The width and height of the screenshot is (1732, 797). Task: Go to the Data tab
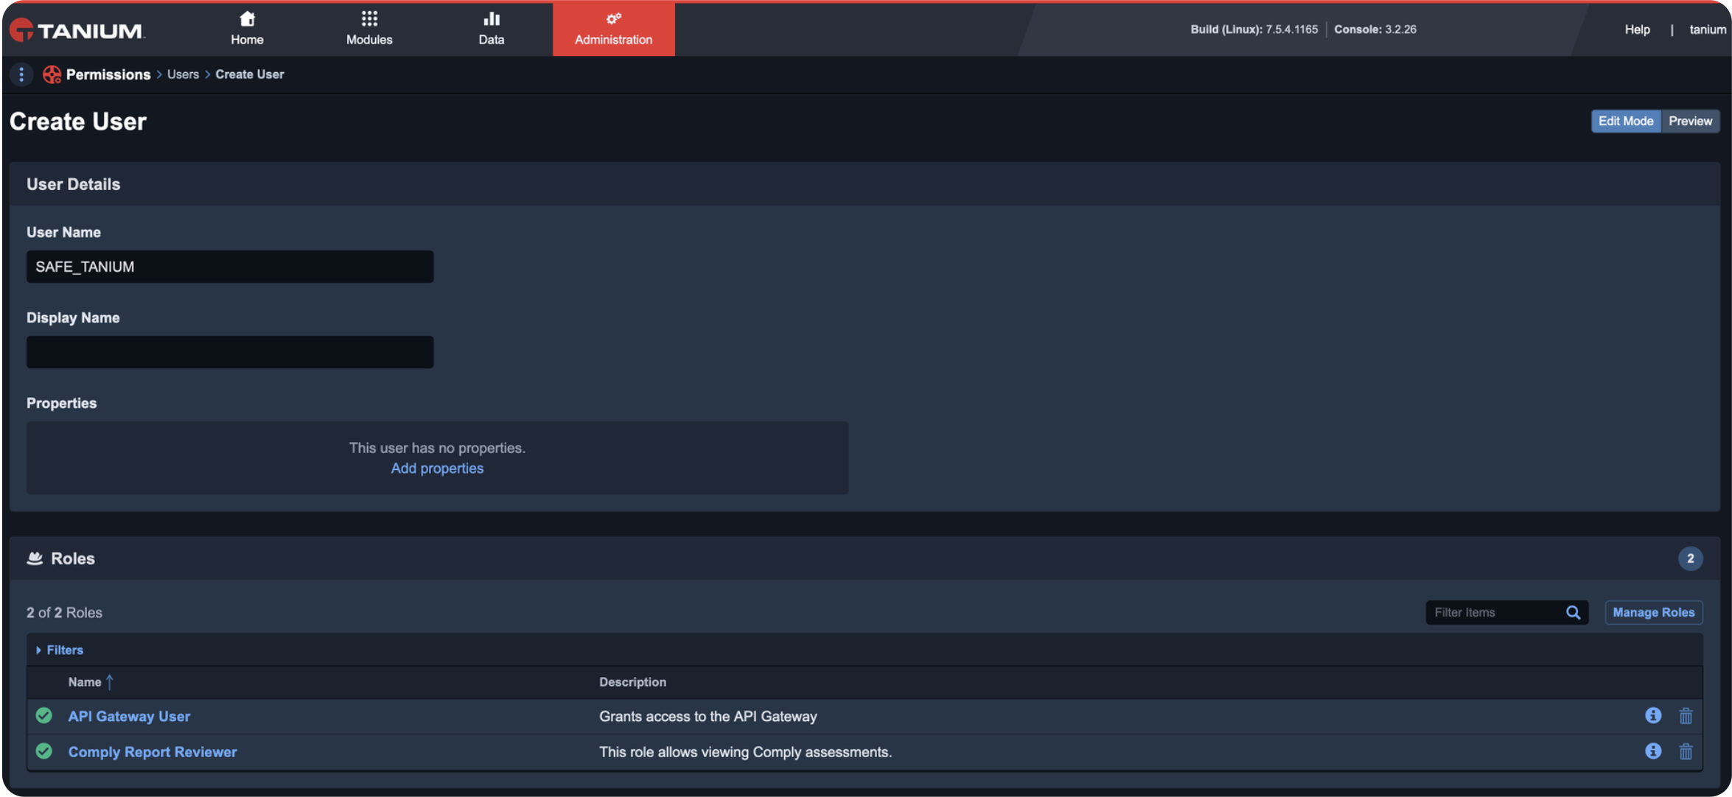492,29
